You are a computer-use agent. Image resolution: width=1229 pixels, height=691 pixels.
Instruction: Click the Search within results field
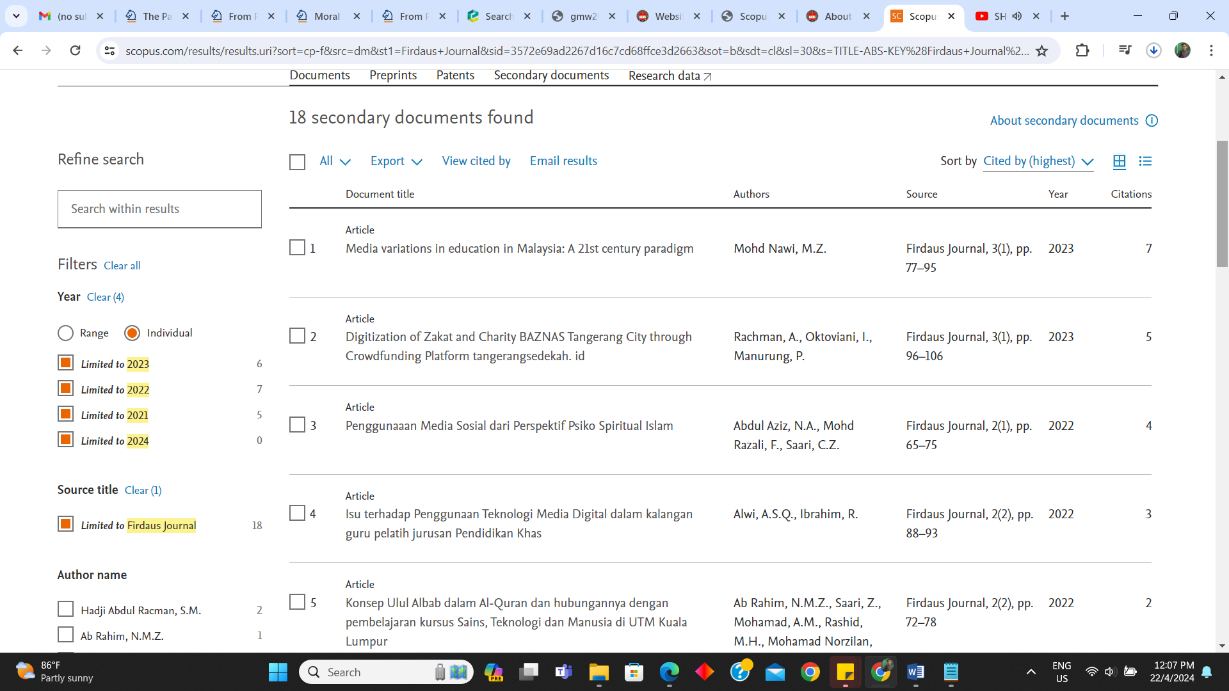click(x=159, y=209)
